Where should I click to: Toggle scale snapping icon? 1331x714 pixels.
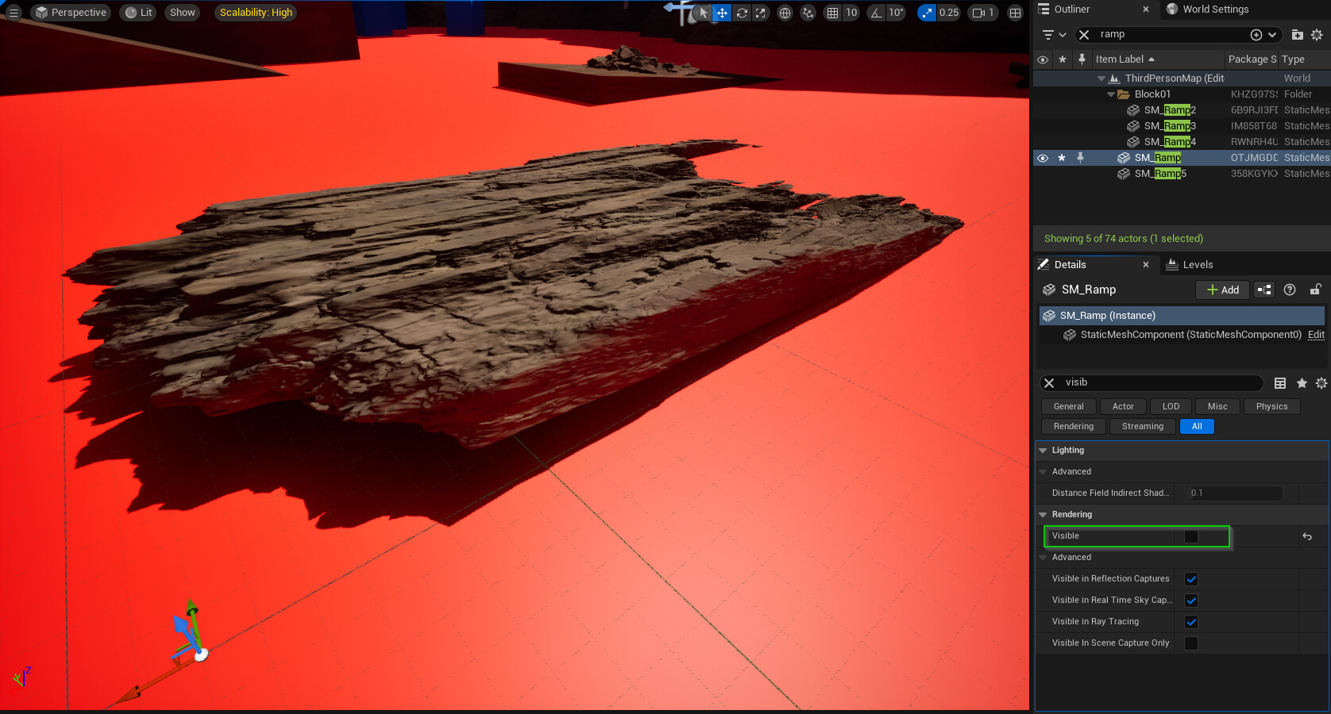point(927,13)
